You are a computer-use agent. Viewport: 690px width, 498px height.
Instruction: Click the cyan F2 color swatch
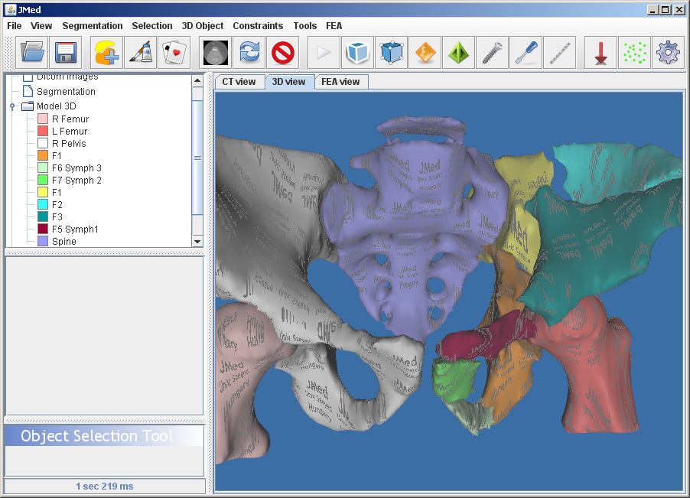pyautogui.click(x=43, y=204)
